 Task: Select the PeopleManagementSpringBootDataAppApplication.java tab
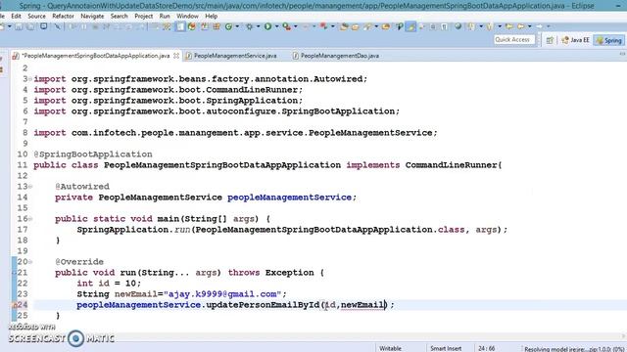(x=96, y=56)
